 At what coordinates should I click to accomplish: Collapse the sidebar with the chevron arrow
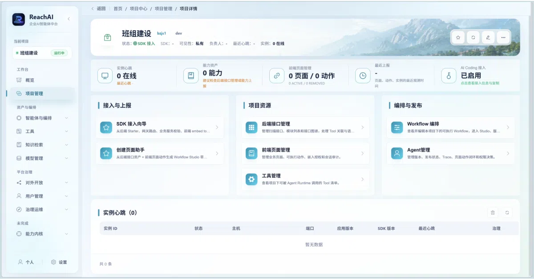point(69,19)
